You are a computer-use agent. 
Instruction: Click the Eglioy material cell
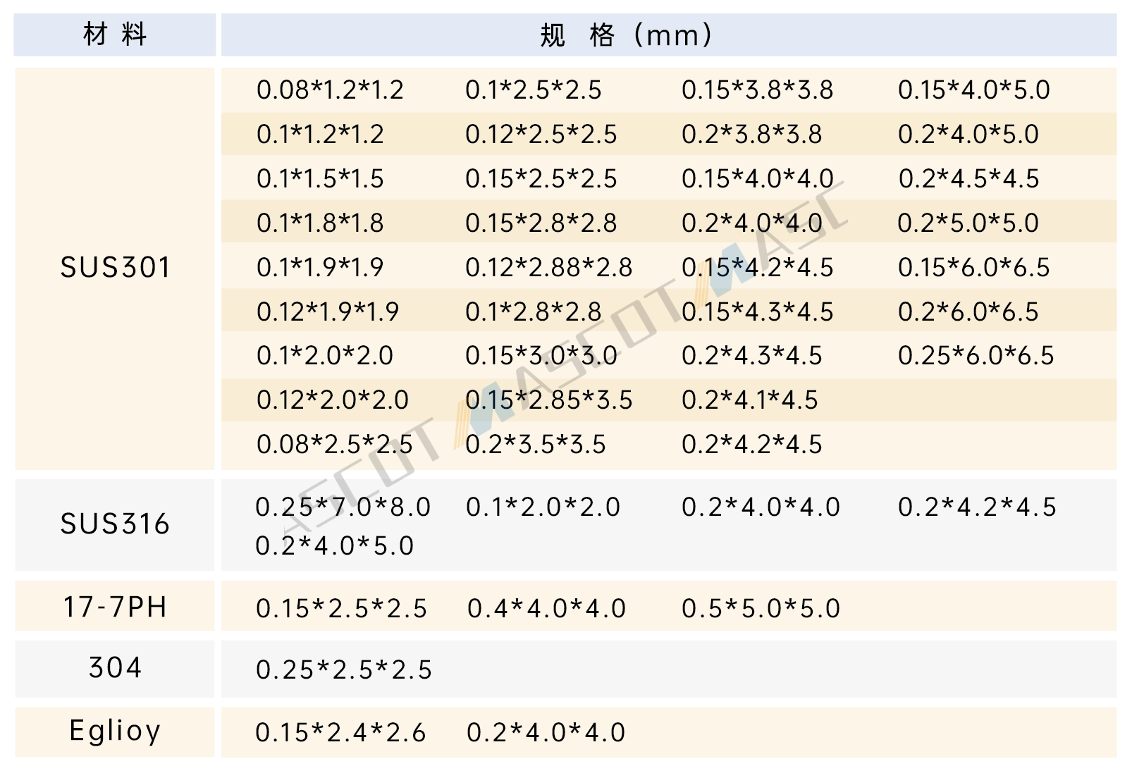tap(115, 731)
